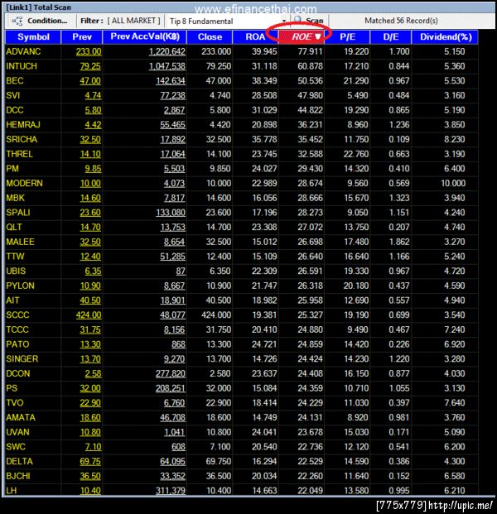Click LH accumulated value 311,379
The height and width of the screenshot is (514, 497).
171,491
